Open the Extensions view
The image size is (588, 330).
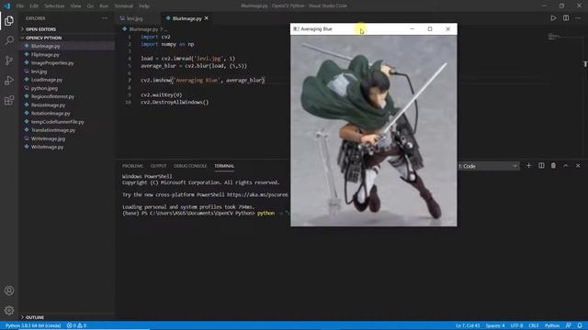(9, 100)
